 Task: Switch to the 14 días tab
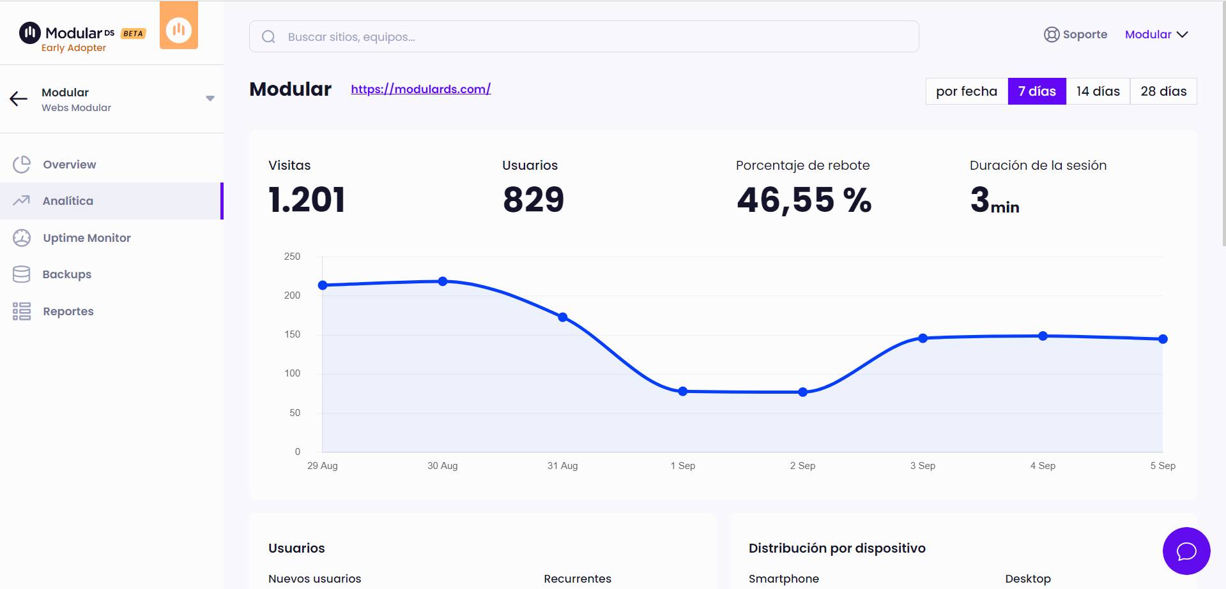1098,91
